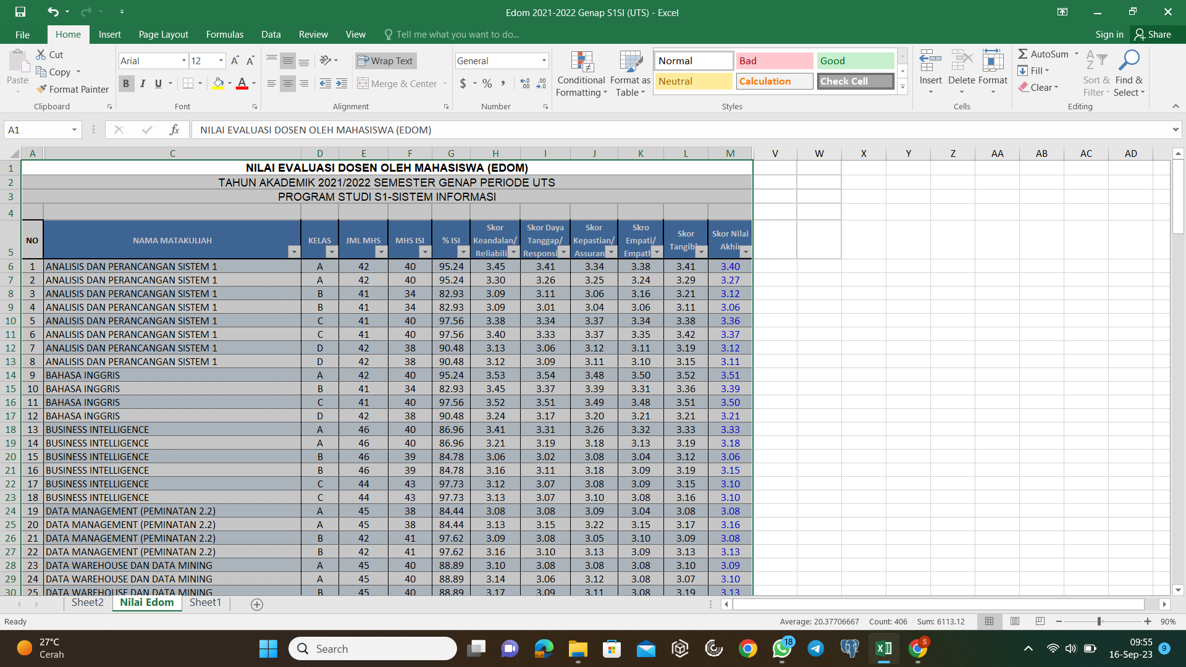Open Find & Select magnifier
1186x667 pixels.
pyautogui.click(x=1129, y=73)
